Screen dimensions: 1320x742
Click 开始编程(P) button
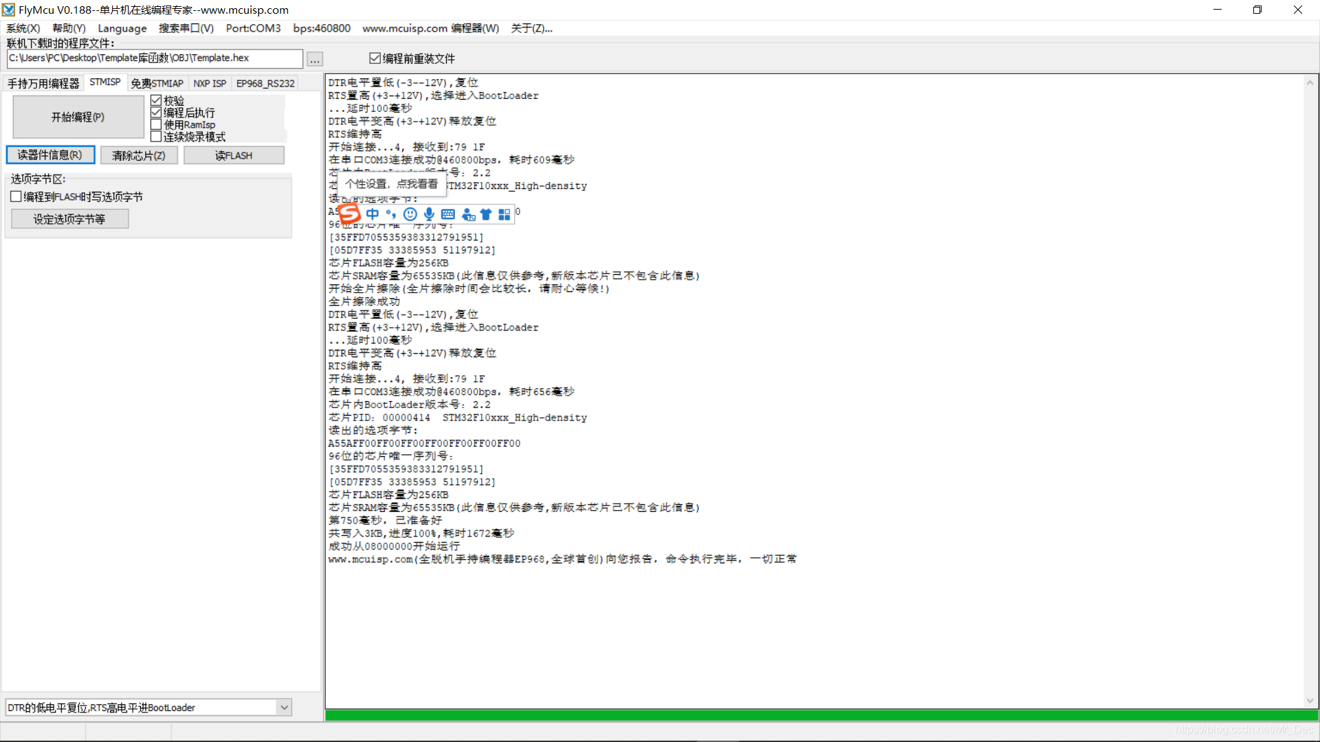78,117
